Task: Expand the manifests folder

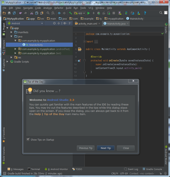Action: coord(11,32)
